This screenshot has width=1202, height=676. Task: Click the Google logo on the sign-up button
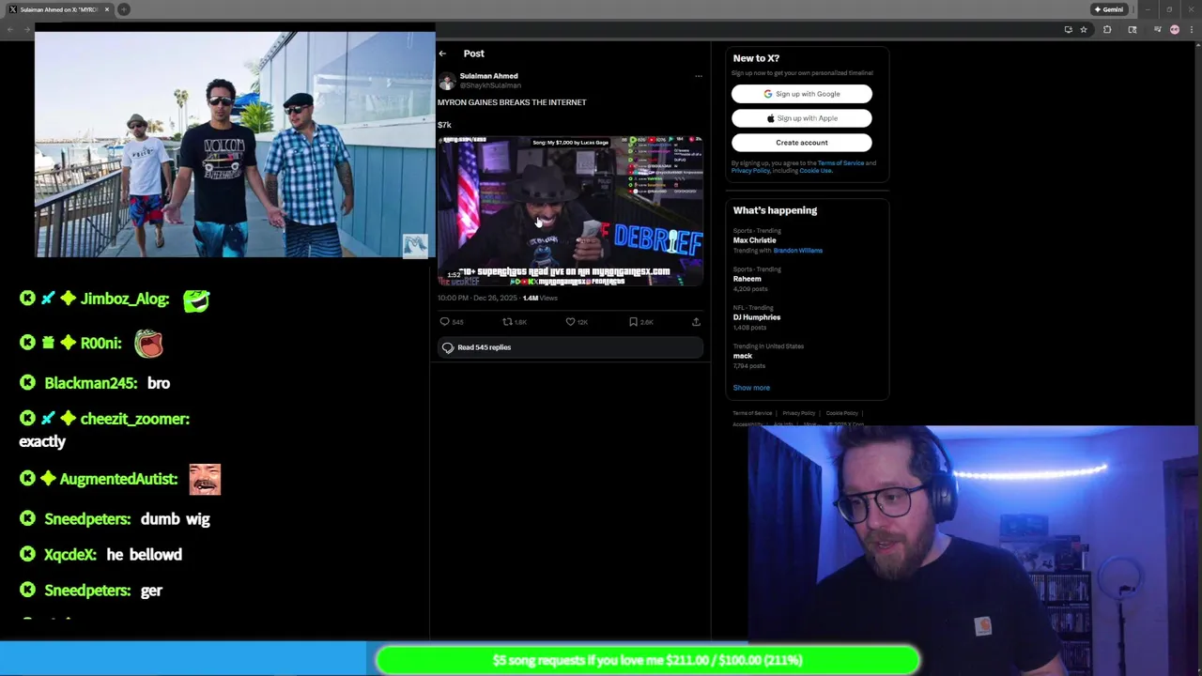(768, 94)
